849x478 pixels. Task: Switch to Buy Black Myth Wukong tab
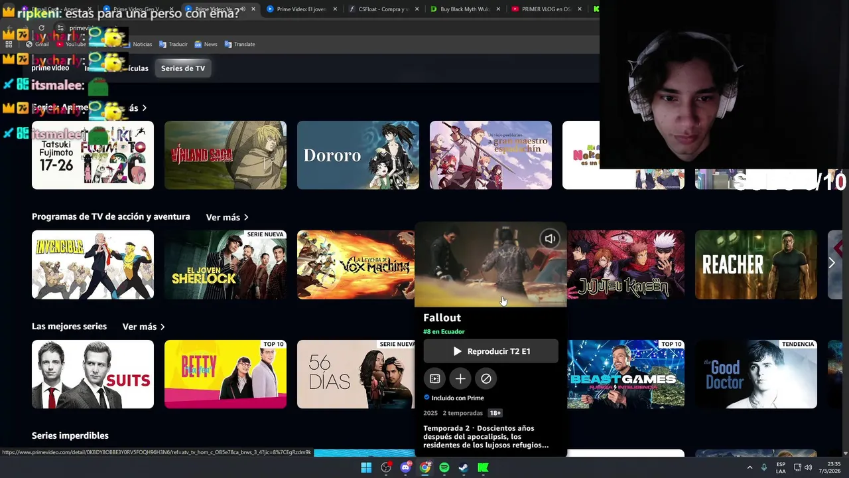(x=466, y=9)
